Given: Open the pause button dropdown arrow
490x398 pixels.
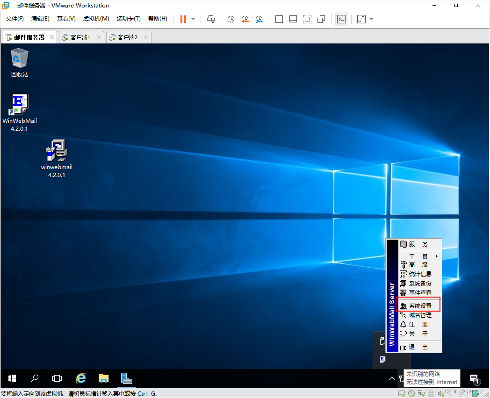Looking at the screenshot, I should pyautogui.click(x=193, y=19).
